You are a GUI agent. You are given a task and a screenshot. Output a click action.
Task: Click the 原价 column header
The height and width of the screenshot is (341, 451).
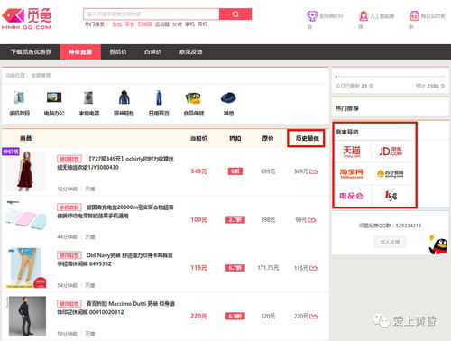268,138
